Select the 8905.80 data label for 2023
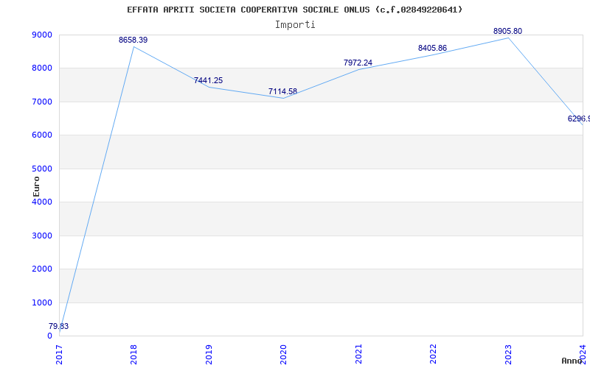Viewport: 590px width, 368px height. click(x=507, y=31)
